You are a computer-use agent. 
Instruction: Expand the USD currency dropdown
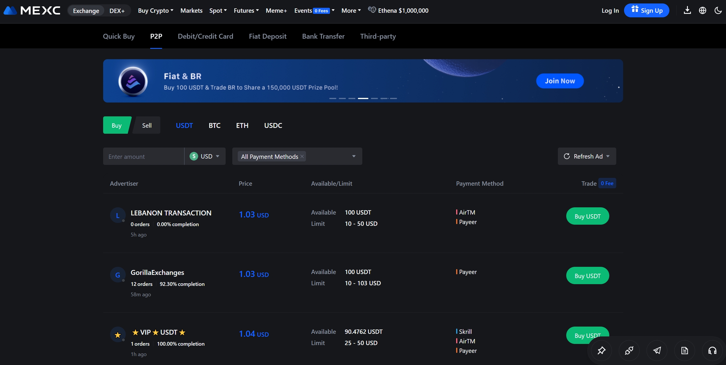[205, 156]
